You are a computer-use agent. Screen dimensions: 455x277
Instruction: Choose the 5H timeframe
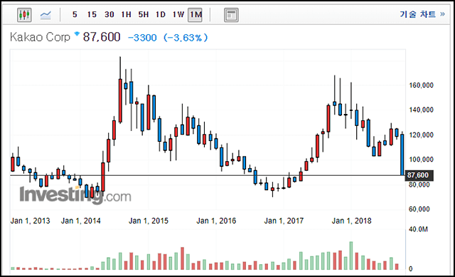(x=144, y=14)
